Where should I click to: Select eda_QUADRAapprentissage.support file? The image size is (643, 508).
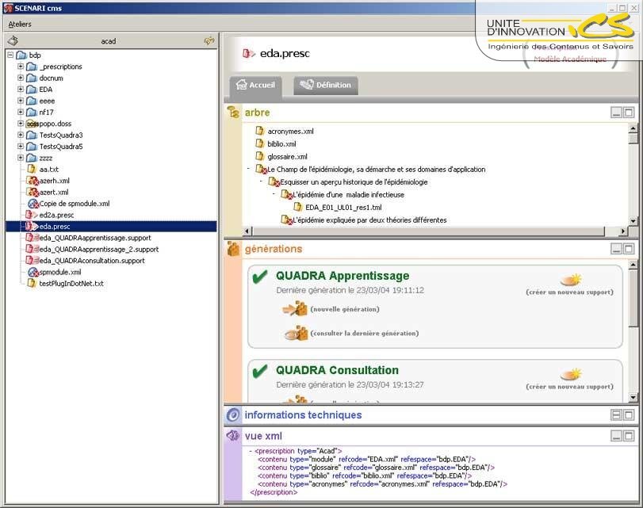[95, 238]
